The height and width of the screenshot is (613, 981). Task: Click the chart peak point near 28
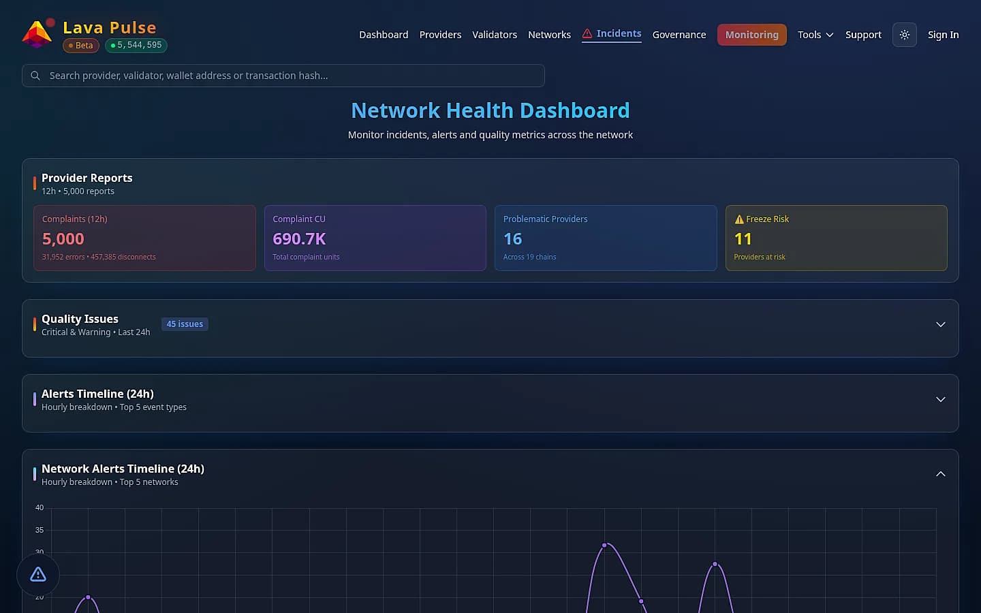click(715, 564)
